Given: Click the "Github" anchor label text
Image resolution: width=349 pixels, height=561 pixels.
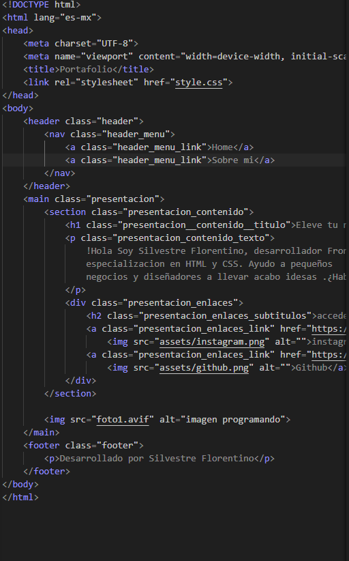Looking at the screenshot, I should (x=312, y=368).
